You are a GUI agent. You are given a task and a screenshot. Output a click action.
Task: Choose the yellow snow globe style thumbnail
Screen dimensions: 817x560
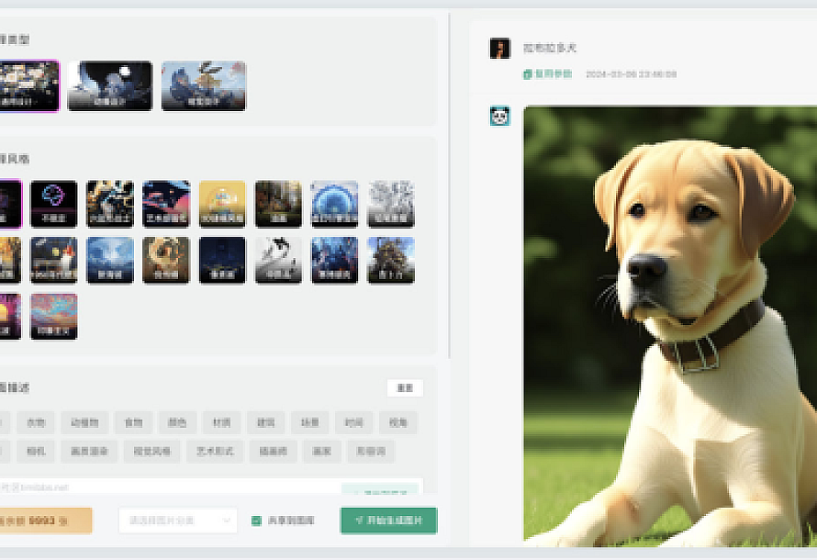coord(222,203)
